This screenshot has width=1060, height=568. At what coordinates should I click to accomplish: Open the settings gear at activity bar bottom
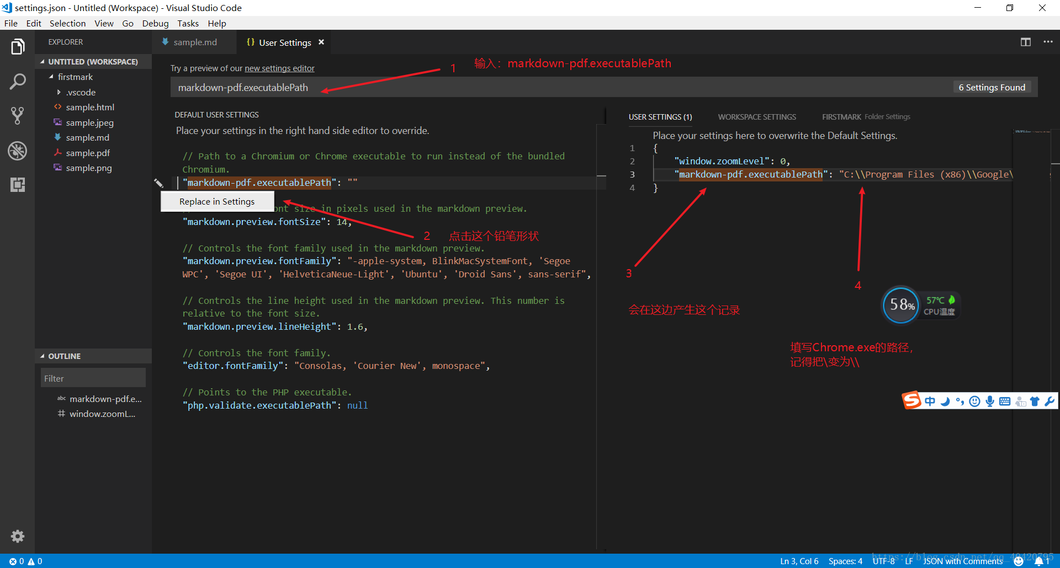pyautogui.click(x=17, y=536)
